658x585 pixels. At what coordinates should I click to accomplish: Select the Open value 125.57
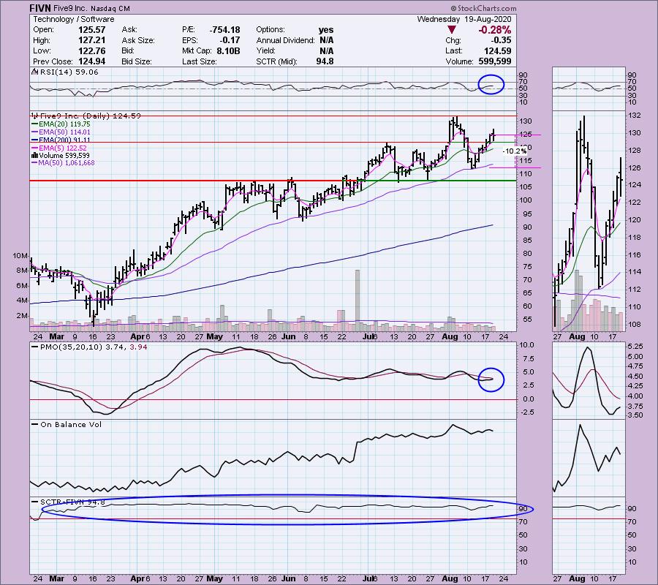point(92,30)
